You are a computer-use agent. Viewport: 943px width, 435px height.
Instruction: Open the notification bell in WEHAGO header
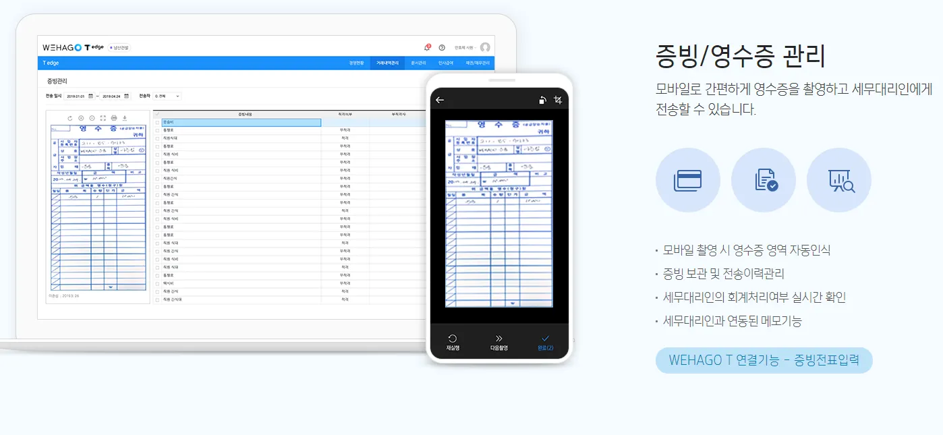coord(427,47)
